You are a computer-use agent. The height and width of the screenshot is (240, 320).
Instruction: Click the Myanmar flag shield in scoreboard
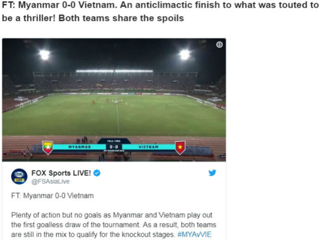[48, 147]
